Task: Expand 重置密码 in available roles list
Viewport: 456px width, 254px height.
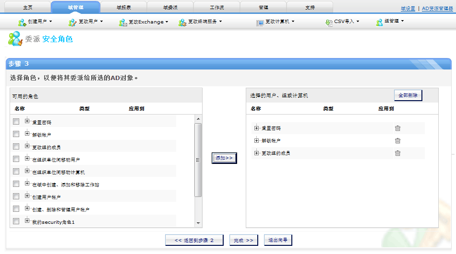Action: (x=27, y=121)
